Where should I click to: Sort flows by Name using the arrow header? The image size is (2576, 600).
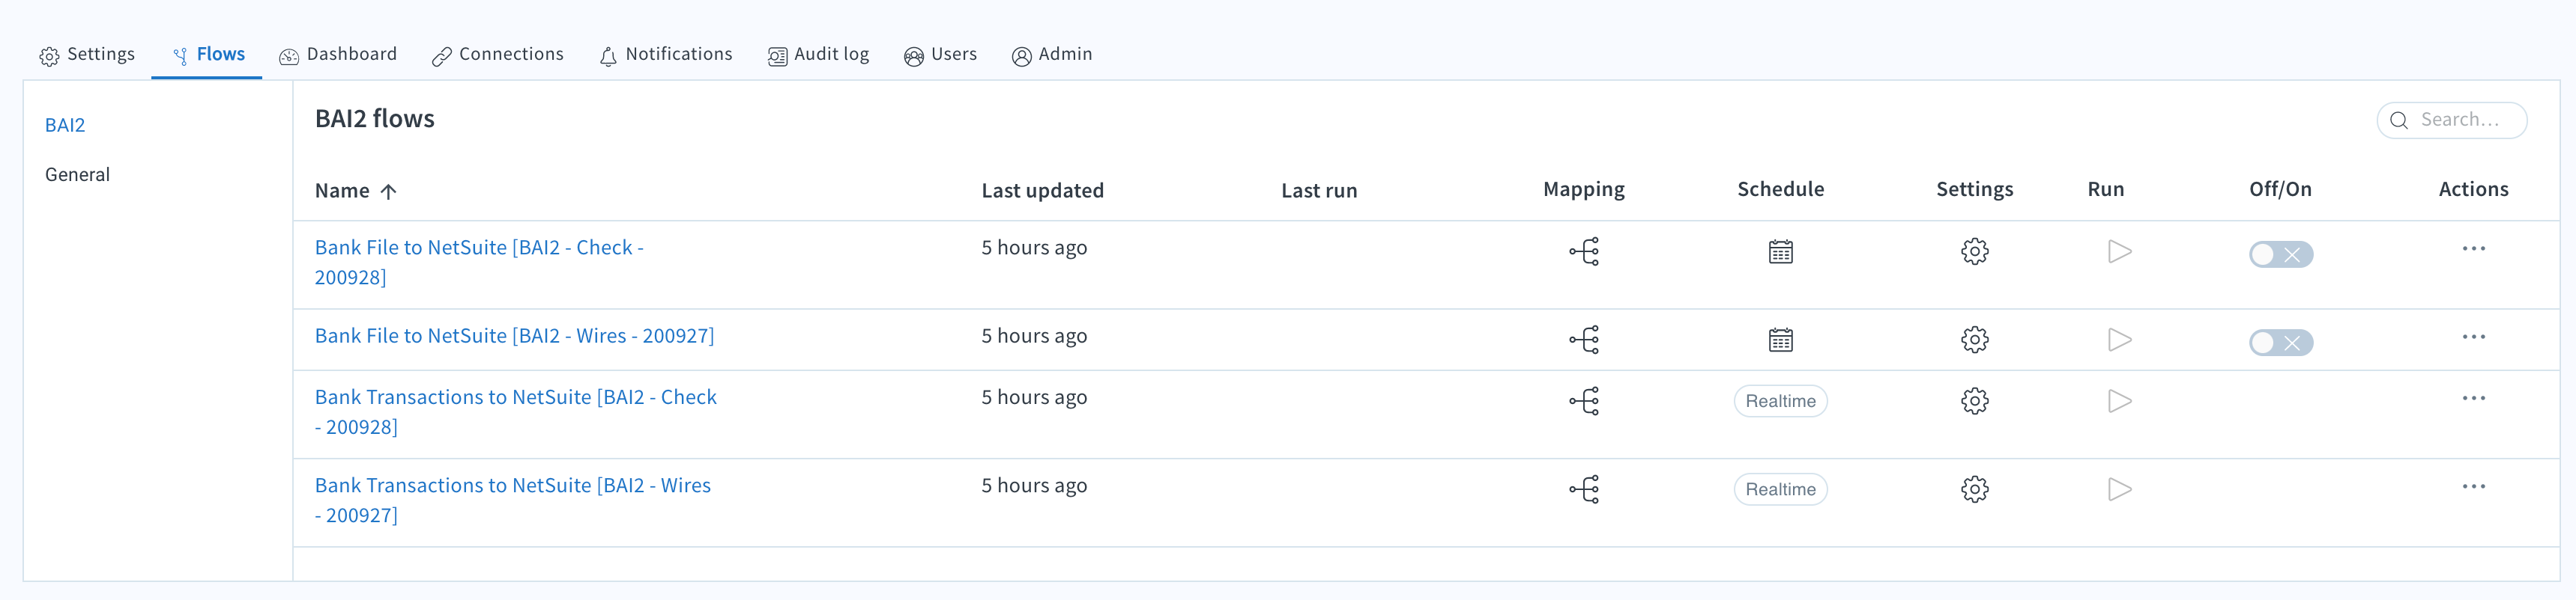(x=388, y=190)
